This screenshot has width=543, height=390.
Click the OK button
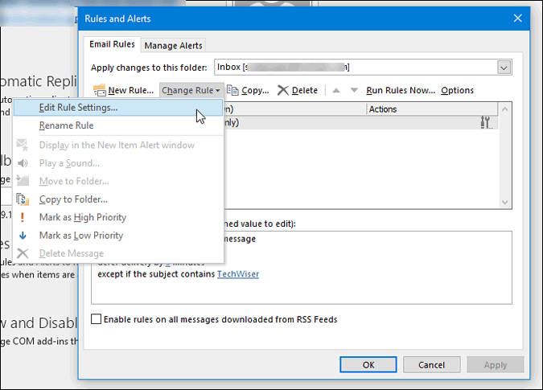point(368,365)
